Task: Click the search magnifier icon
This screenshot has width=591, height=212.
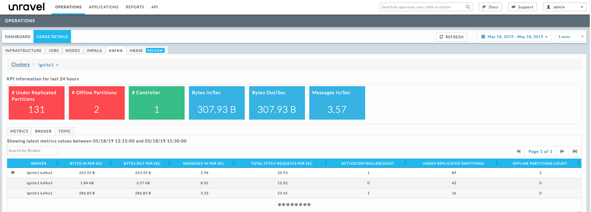Action: (468, 7)
